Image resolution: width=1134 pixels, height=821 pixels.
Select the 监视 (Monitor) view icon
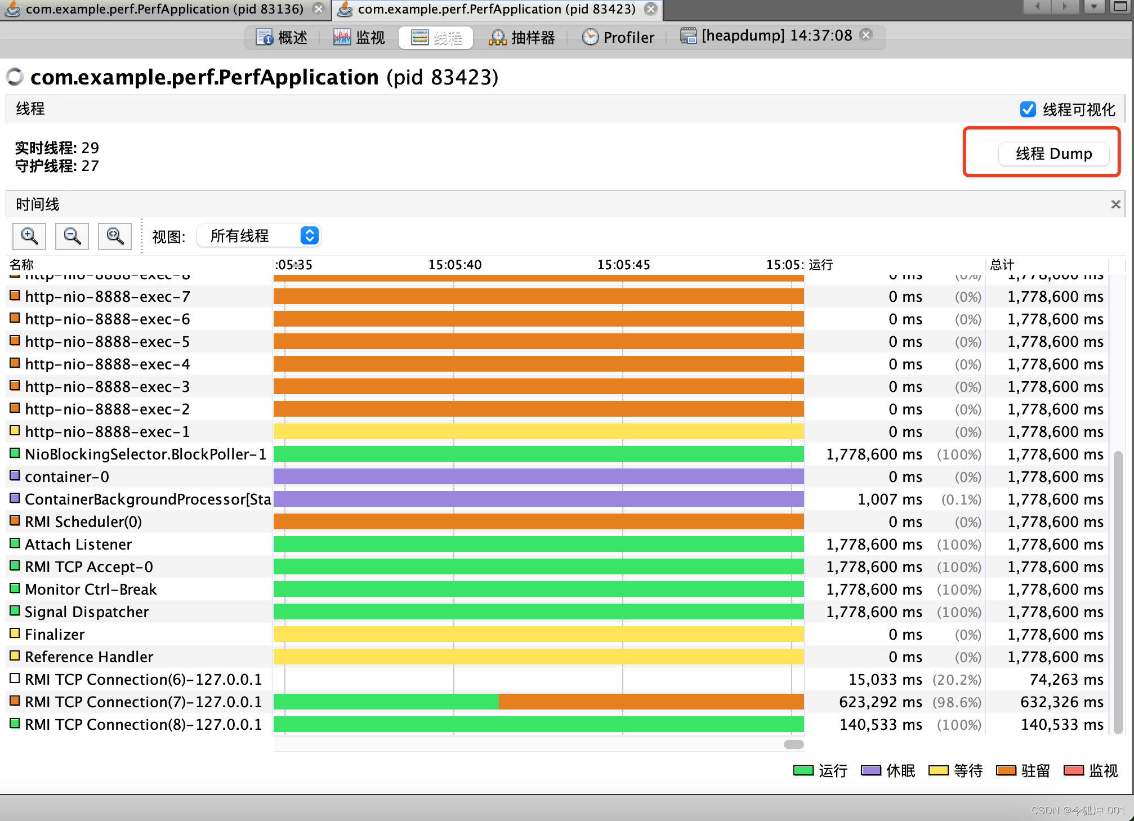pyautogui.click(x=342, y=36)
